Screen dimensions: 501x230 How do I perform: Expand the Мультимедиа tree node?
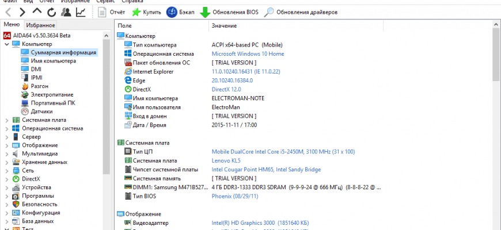pos(7,154)
